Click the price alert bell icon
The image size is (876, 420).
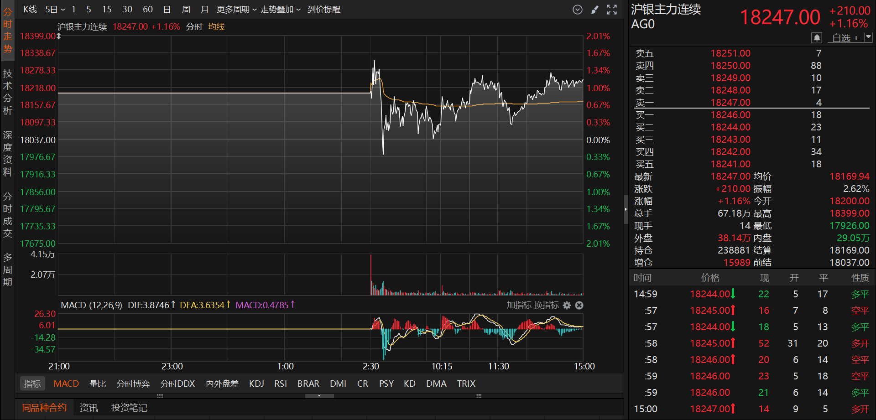817,38
